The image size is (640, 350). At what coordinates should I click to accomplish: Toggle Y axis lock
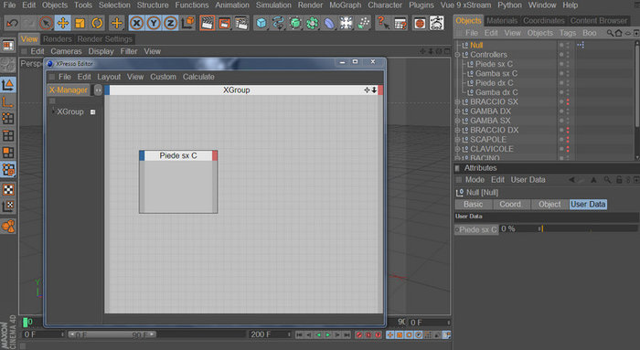[x=154, y=23]
